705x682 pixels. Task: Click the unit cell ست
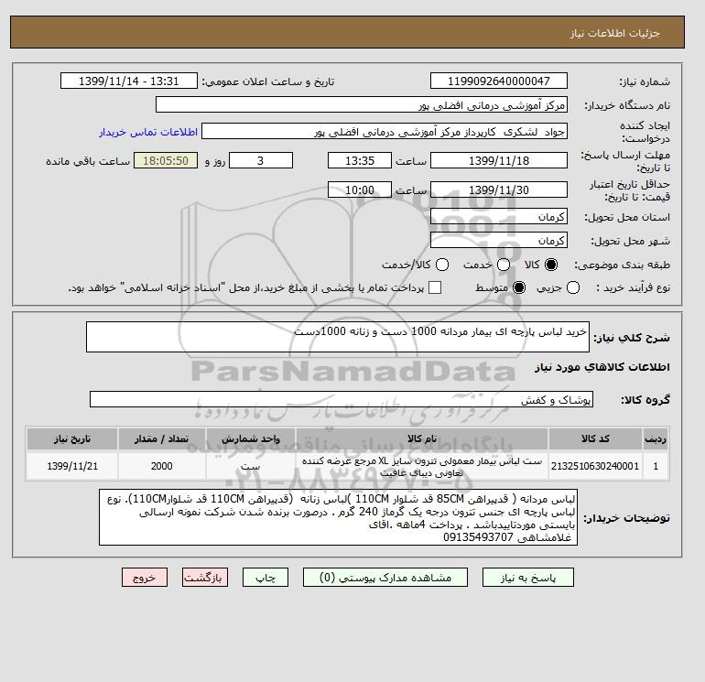point(251,466)
